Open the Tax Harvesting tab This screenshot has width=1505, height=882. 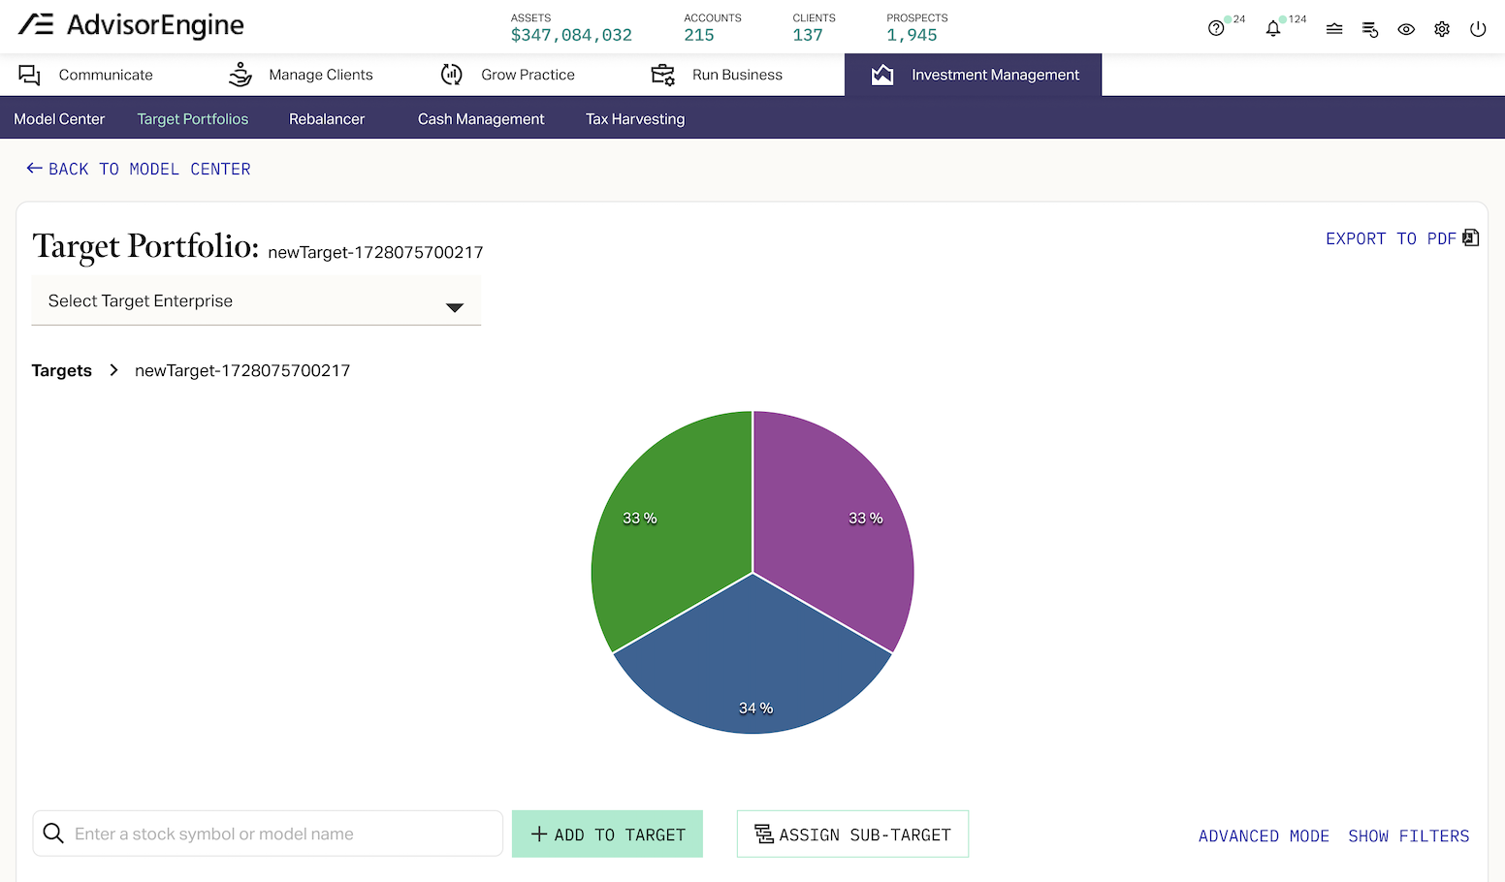[635, 119]
